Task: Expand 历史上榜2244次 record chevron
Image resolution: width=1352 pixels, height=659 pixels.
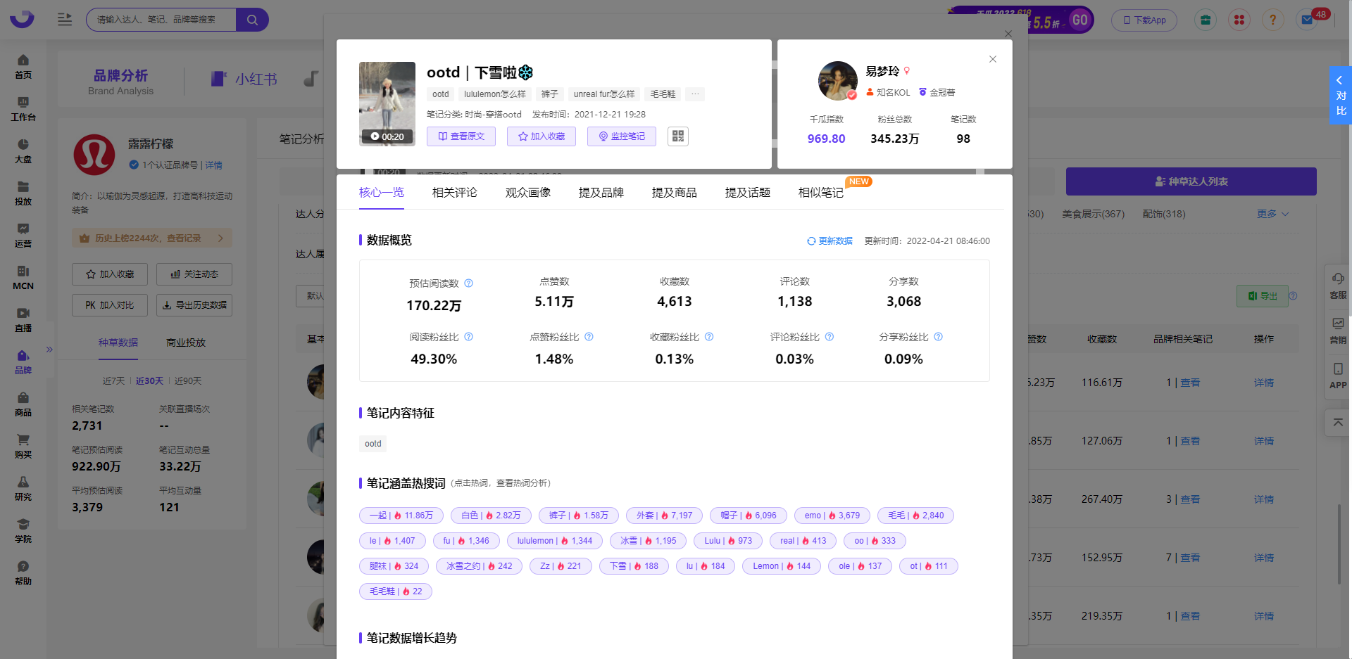Action: [x=220, y=238]
